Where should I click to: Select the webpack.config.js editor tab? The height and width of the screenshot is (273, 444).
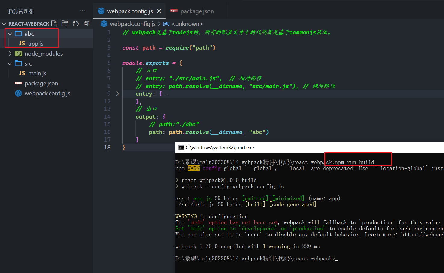tap(129, 11)
